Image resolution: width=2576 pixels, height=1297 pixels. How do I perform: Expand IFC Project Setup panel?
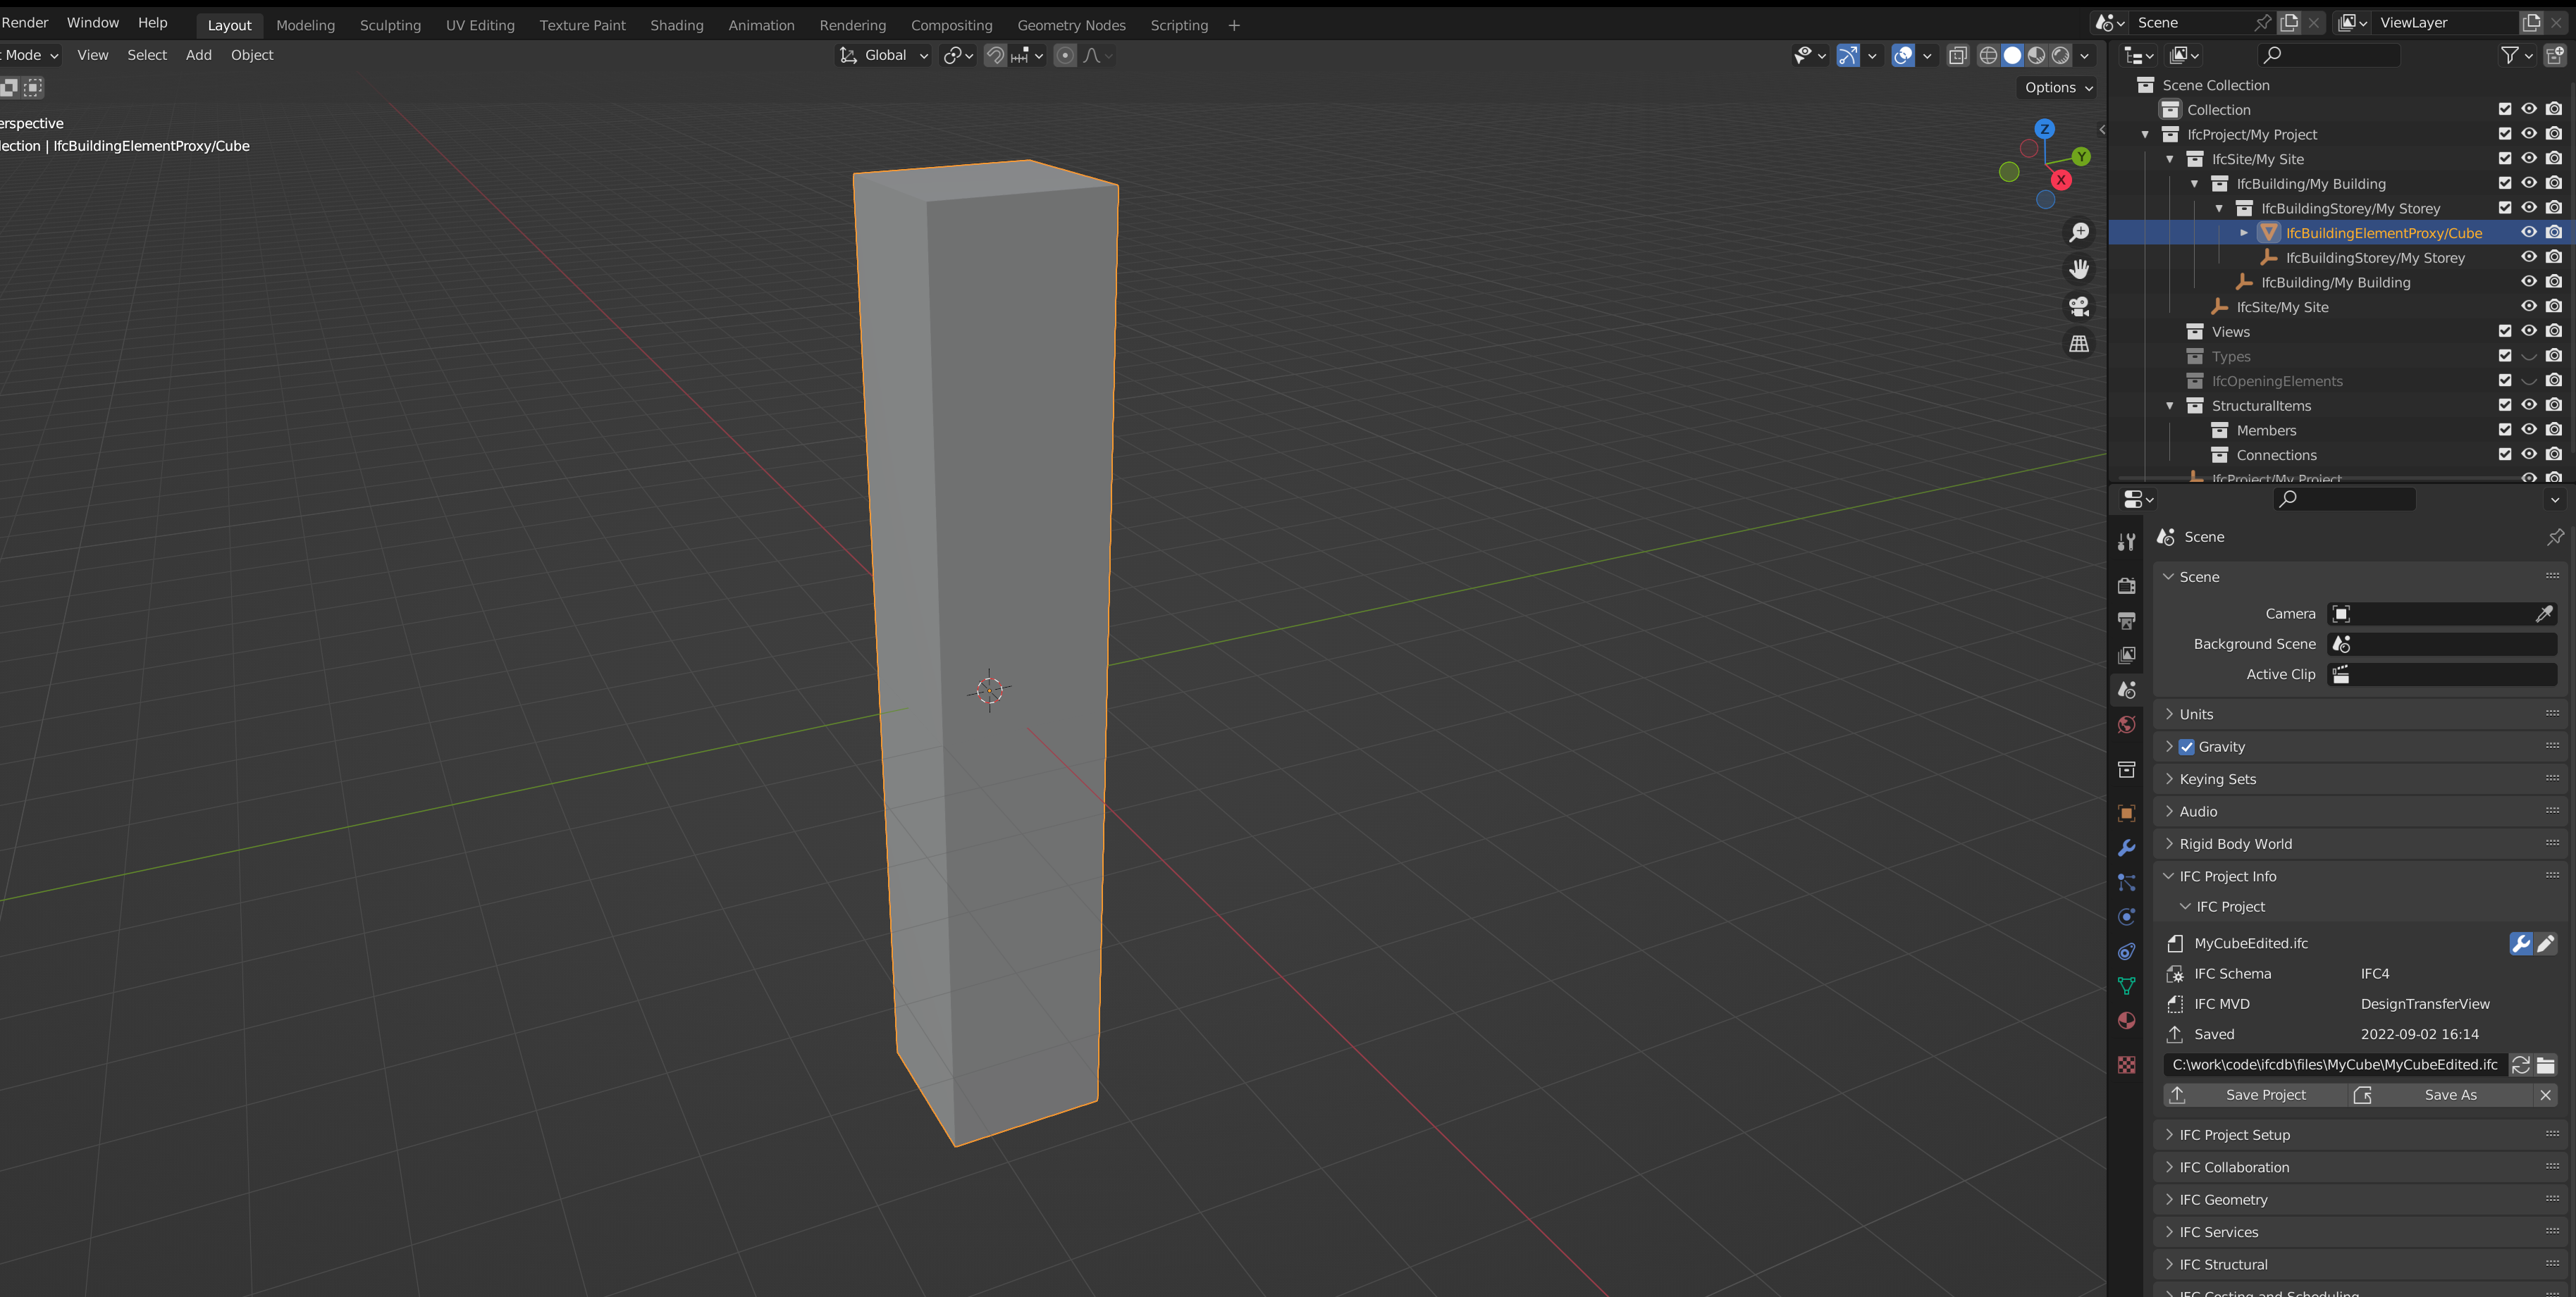(2360, 1134)
